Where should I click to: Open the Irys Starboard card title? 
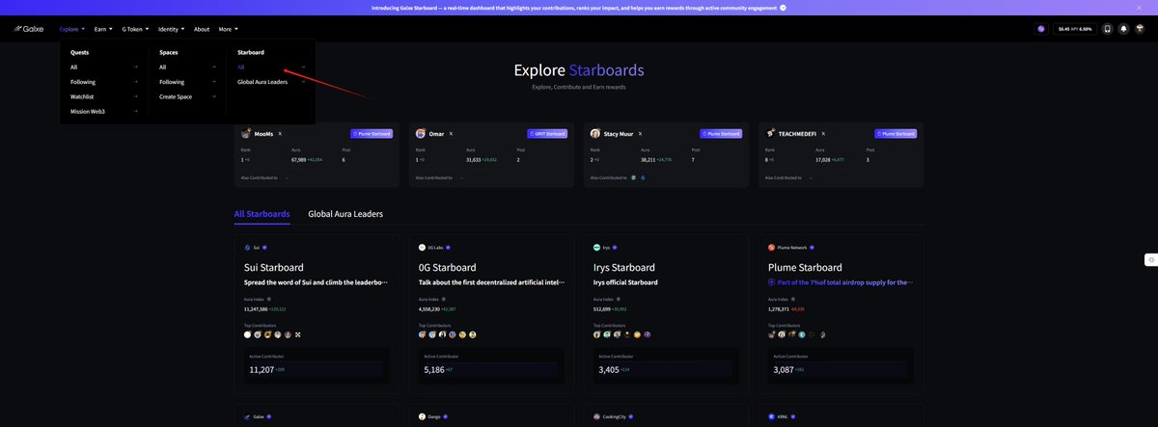coord(623,267)
